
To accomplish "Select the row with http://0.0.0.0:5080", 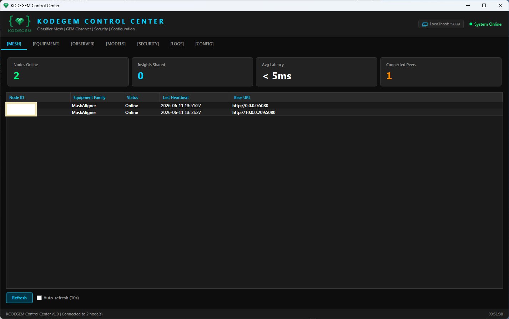I will pos(254,106).
